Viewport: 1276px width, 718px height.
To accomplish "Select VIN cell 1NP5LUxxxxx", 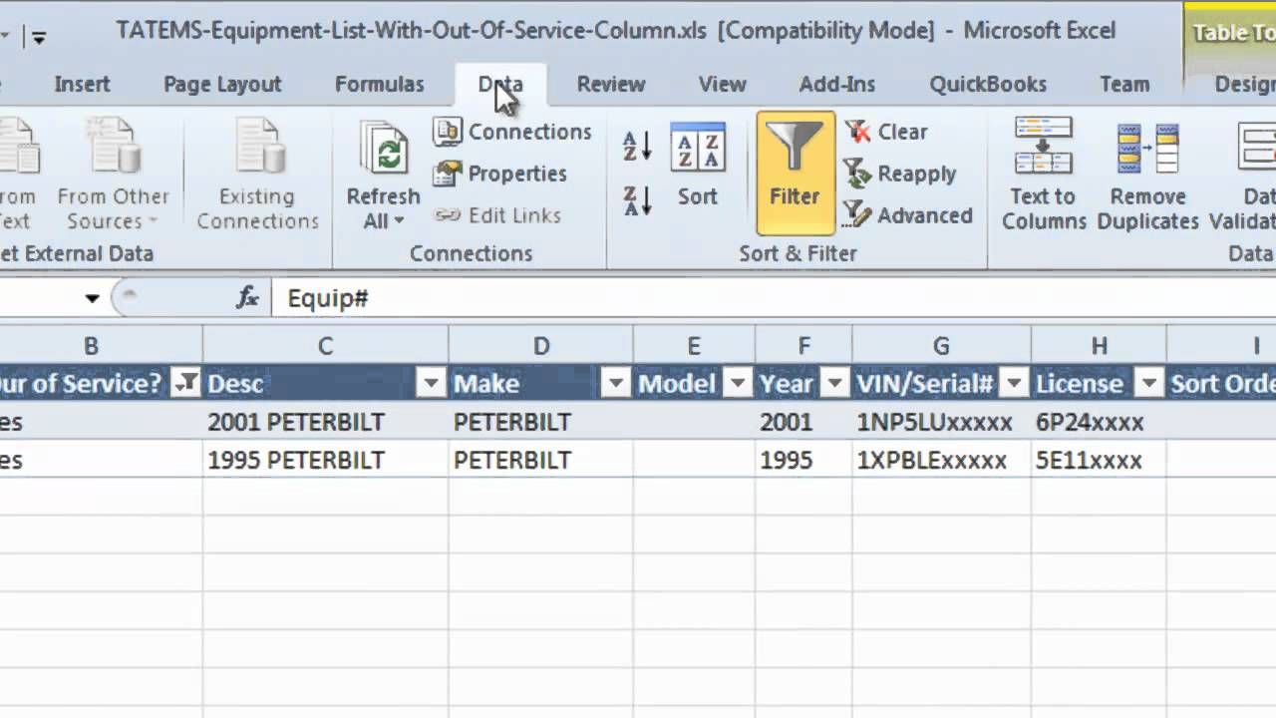I will tap(941, 422).
